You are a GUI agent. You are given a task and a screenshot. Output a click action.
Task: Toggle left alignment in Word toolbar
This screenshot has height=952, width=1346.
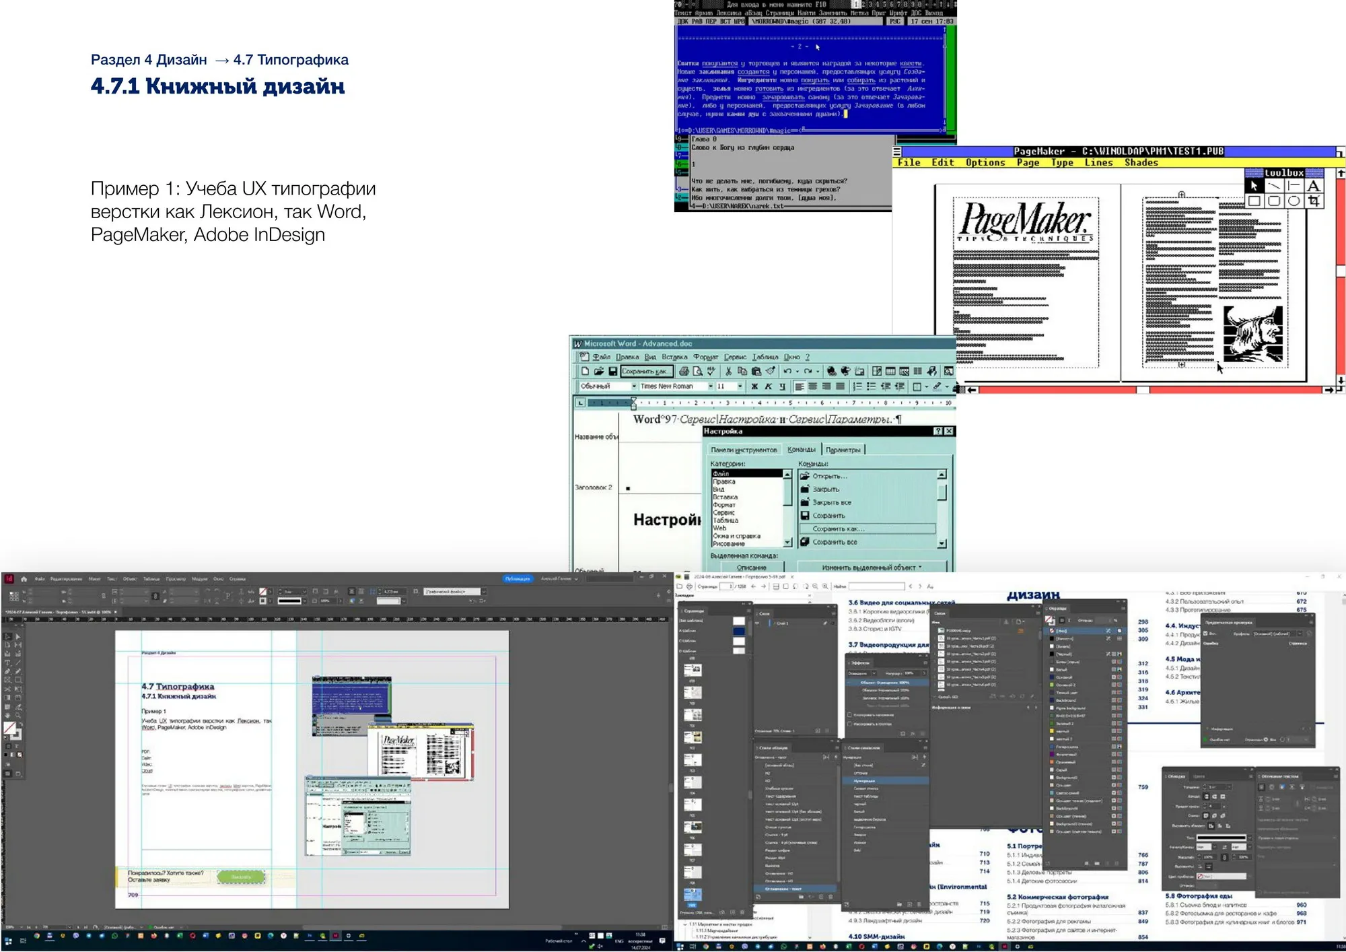click(x=799, y=386)
